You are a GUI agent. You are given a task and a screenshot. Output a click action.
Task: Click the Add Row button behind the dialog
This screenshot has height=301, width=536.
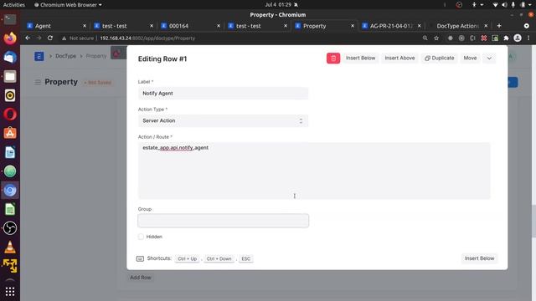(141, 278)
